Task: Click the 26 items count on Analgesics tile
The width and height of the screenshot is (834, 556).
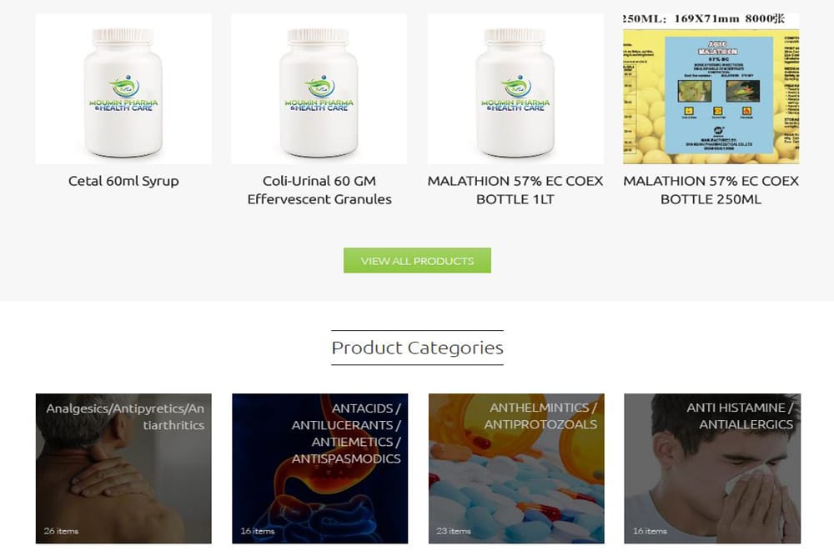Action: pos(61,531)
